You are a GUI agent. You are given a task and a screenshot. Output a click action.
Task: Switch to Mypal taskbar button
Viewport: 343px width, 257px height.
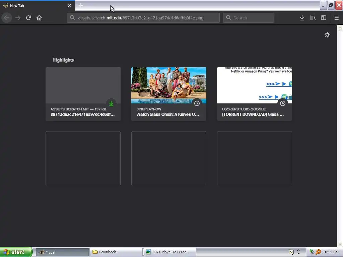(62, 252)
